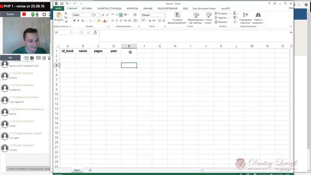311x175 pixels.
Task: Apply the red font color A
Action: tap(105, 20)
